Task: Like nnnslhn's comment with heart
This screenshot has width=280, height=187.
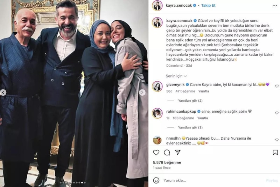Action: pos(277,140)
